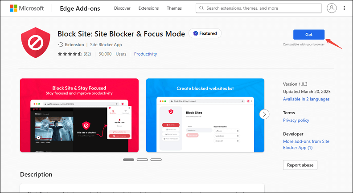
Task: Click the Report abuse button
Action: point(300,165)
